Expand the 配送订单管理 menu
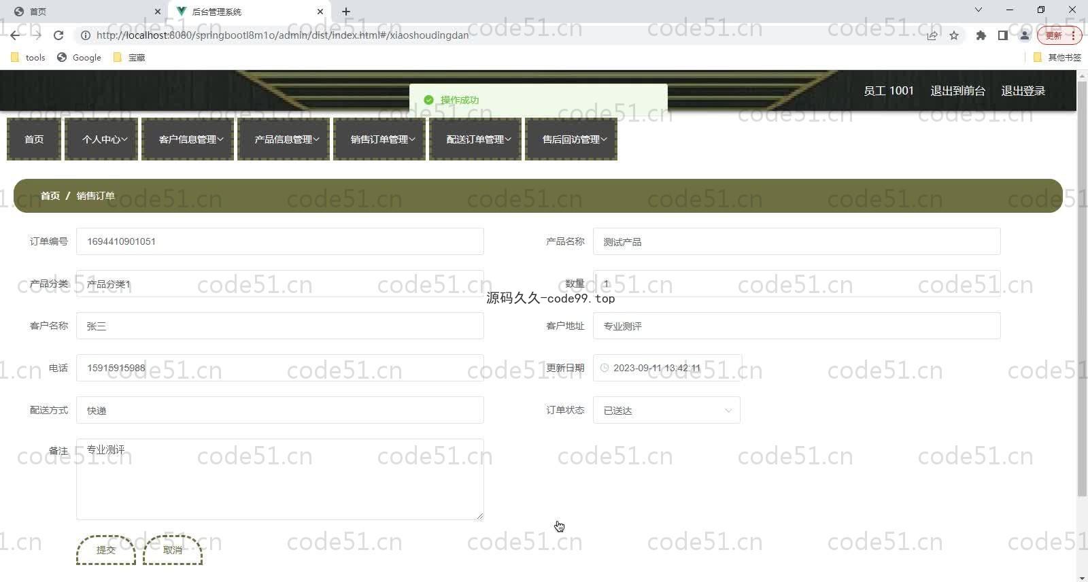The width and height of the screenshot is (1088, 582). 475,139
